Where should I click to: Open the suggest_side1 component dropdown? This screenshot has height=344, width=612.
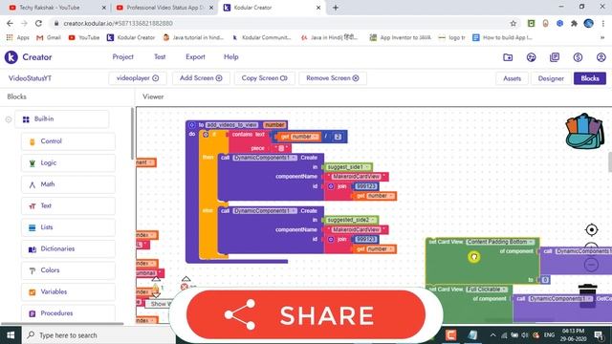[348, 167]
